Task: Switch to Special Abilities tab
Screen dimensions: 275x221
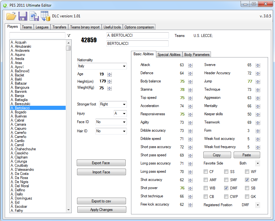Action: point(169,55)
